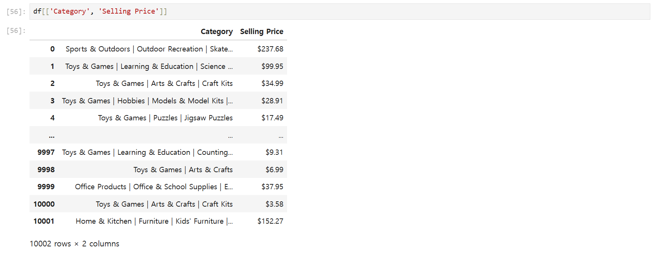Viewport: 656px width, 257px height.
Task: Click the $37.95 selling price cell
Action: 272,187
